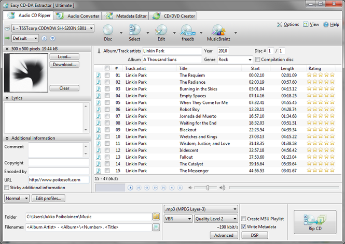Click the Edit profiles... button
Image resolution: width=345 pixels, height=244 pixels.
point(48,199)
